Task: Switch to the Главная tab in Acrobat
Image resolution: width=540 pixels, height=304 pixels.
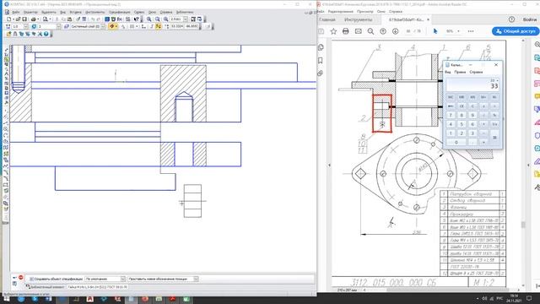Action: pos(327,19)
